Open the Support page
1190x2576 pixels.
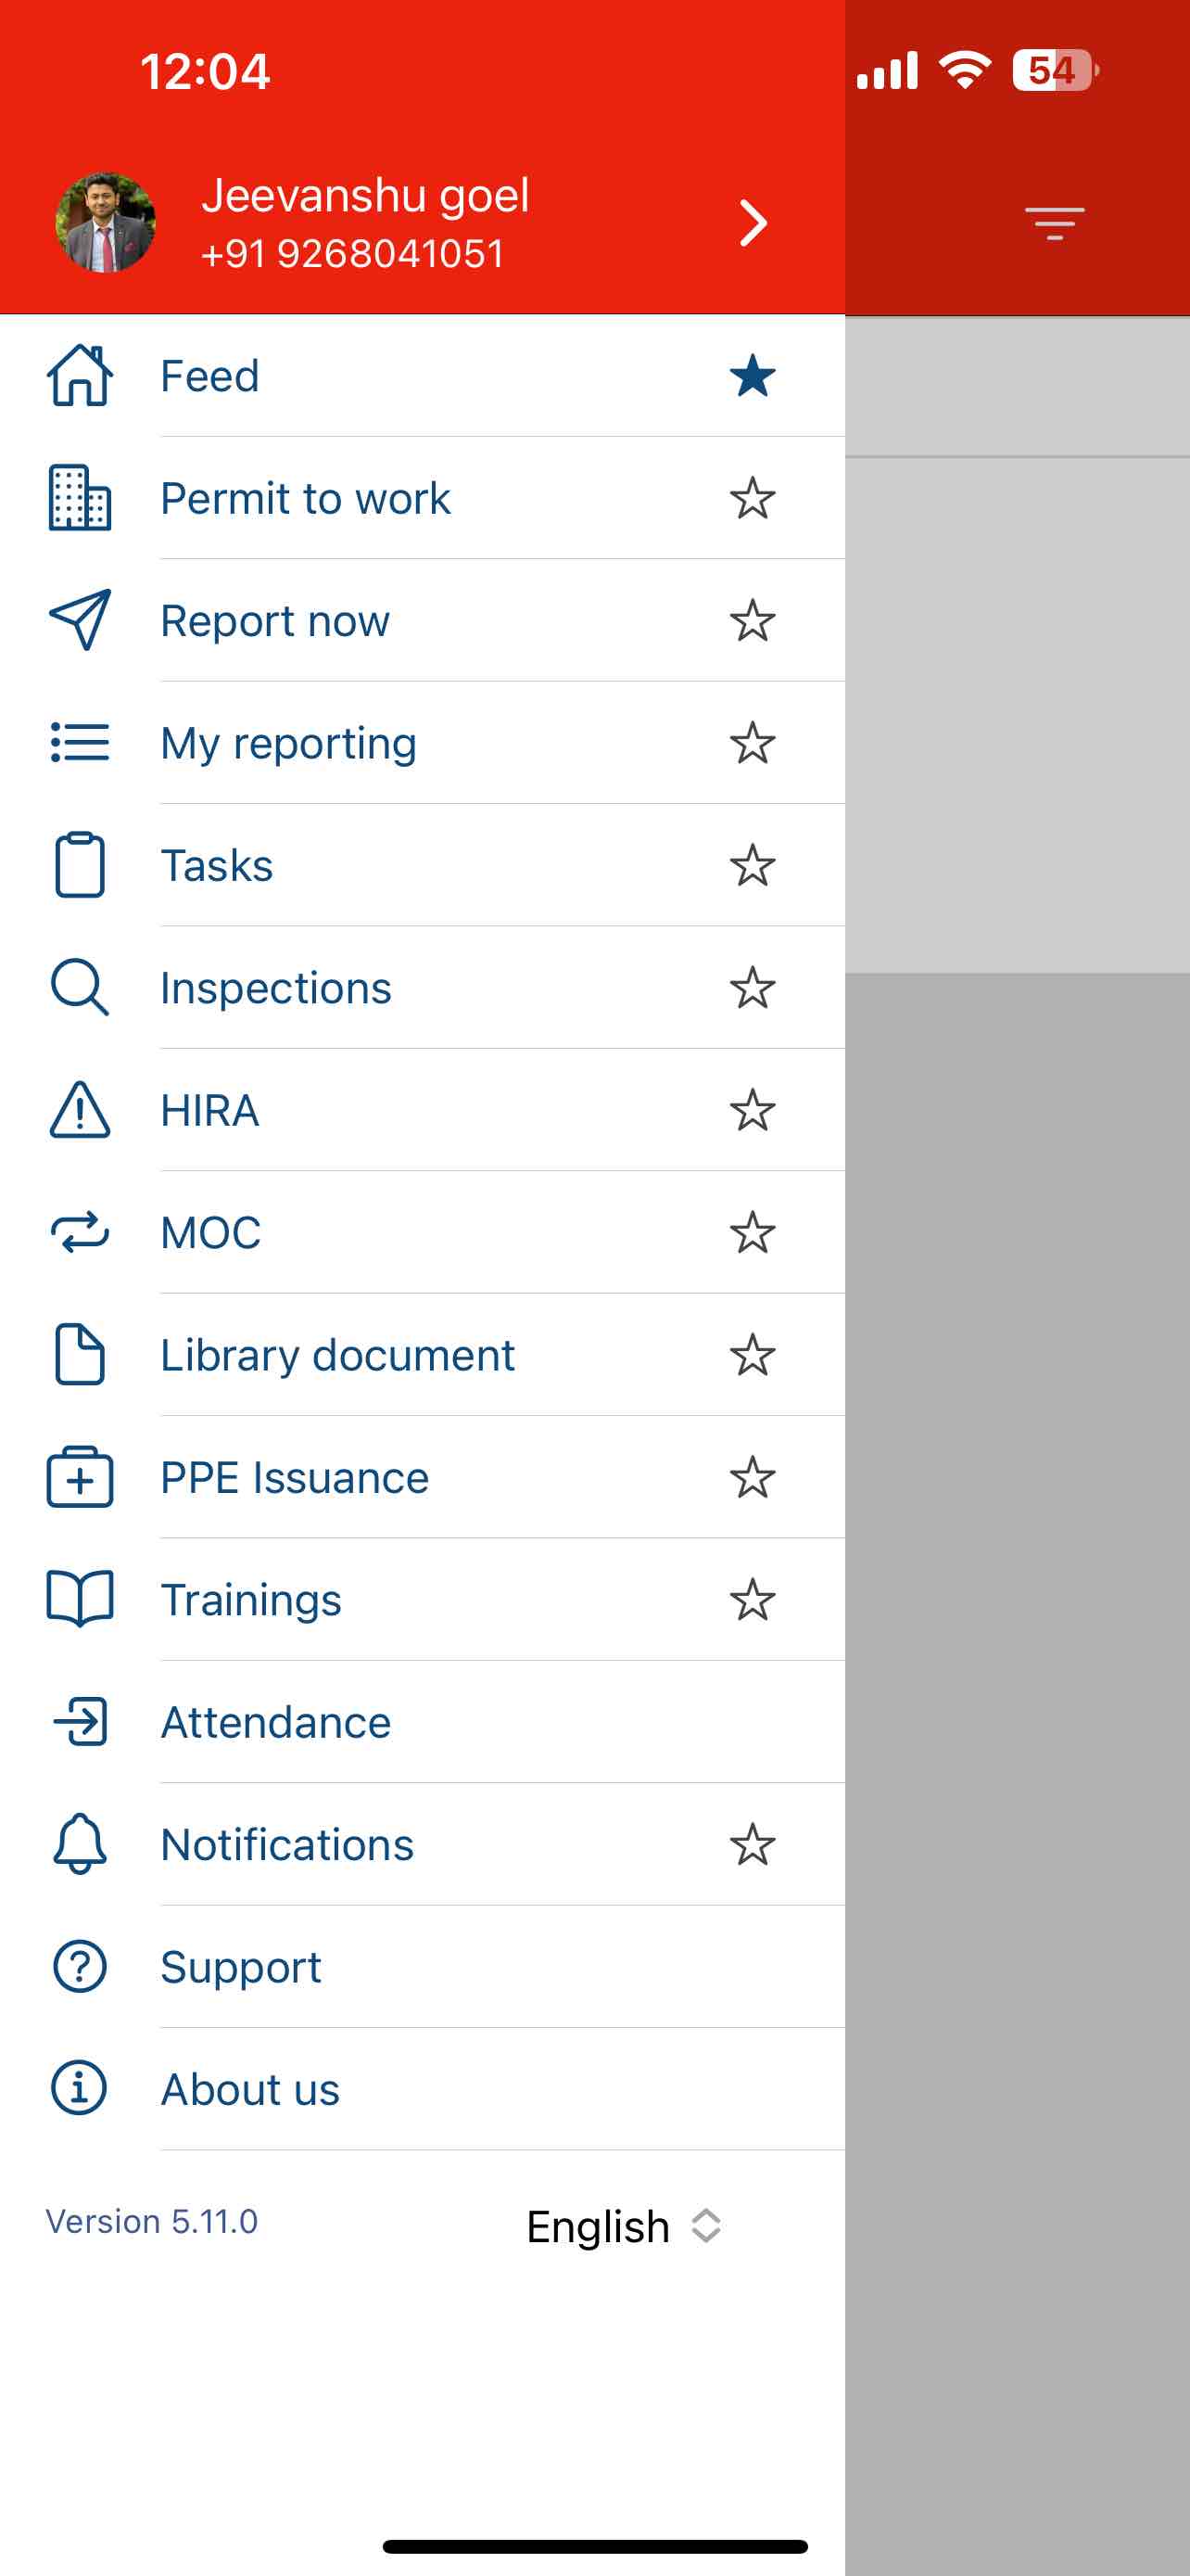click(241, 1967)
